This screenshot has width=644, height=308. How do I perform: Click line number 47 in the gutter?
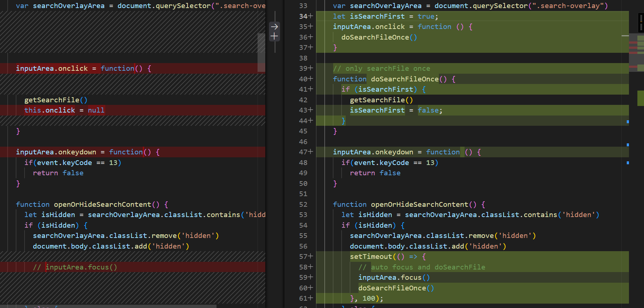(x=303, y=152)
